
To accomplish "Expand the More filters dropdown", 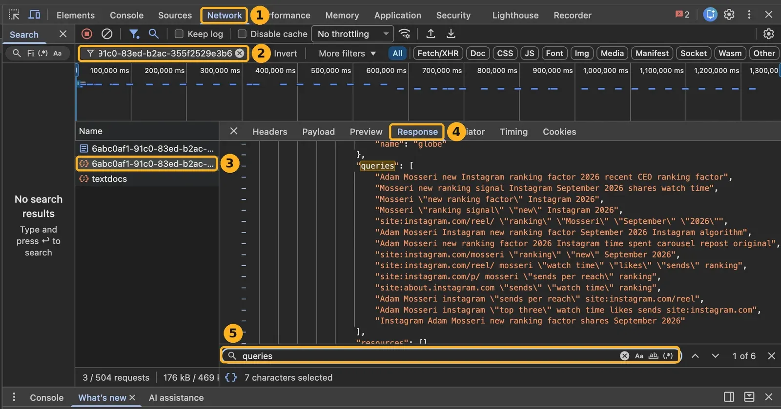I will 347,53.
